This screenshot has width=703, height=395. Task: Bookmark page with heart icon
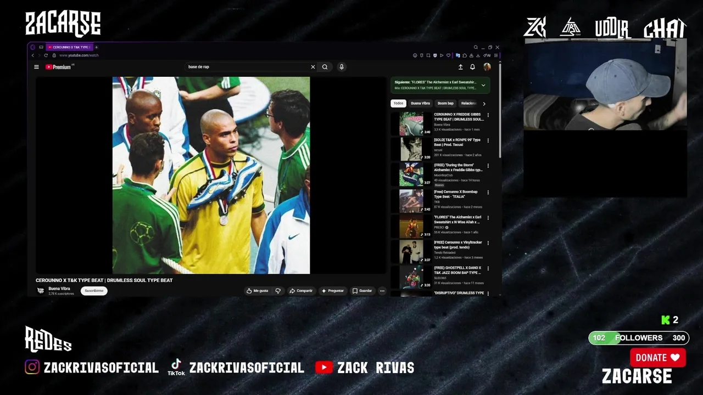[448, 55]
